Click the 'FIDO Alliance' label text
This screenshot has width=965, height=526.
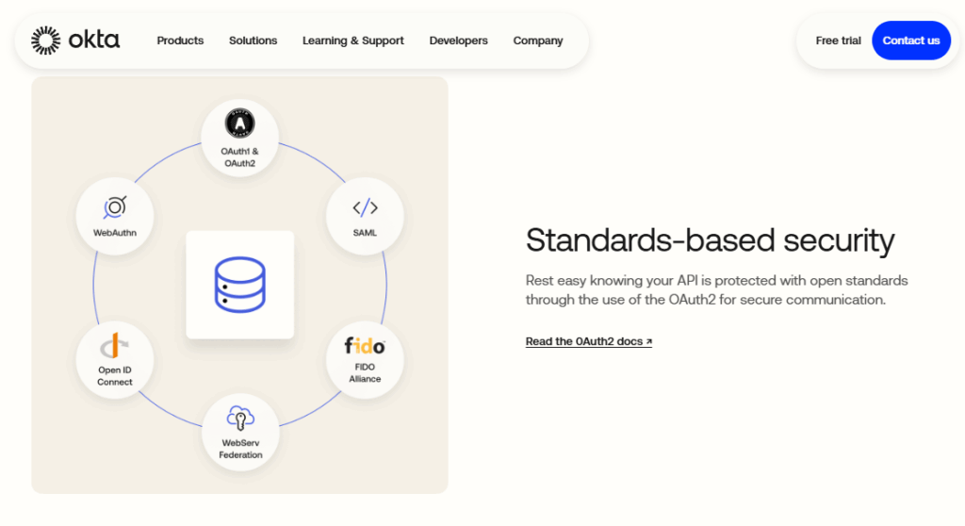tap(365, 372)
